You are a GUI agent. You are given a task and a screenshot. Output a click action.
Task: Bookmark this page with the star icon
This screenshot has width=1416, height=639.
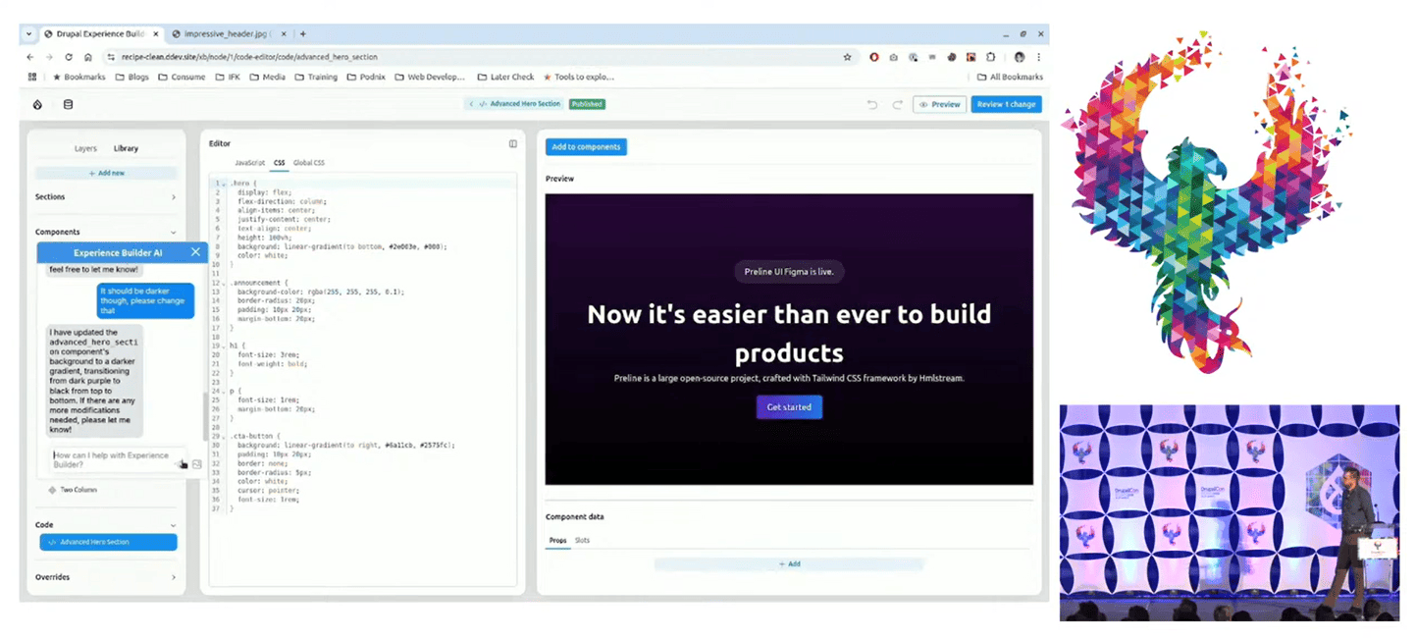click(847, 57)
